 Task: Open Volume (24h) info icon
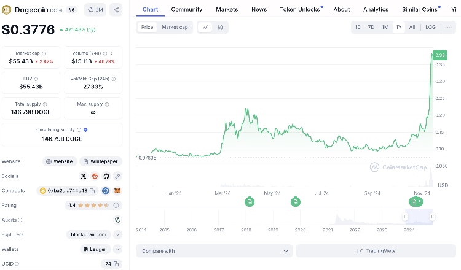(105, 53)
